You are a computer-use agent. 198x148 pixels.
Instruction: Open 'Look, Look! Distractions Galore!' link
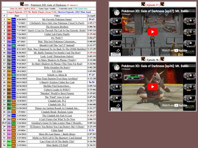(57, 56)
